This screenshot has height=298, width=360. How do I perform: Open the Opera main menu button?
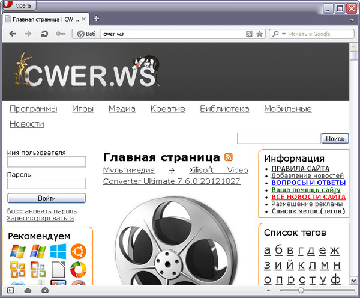[x=19, y=5]
